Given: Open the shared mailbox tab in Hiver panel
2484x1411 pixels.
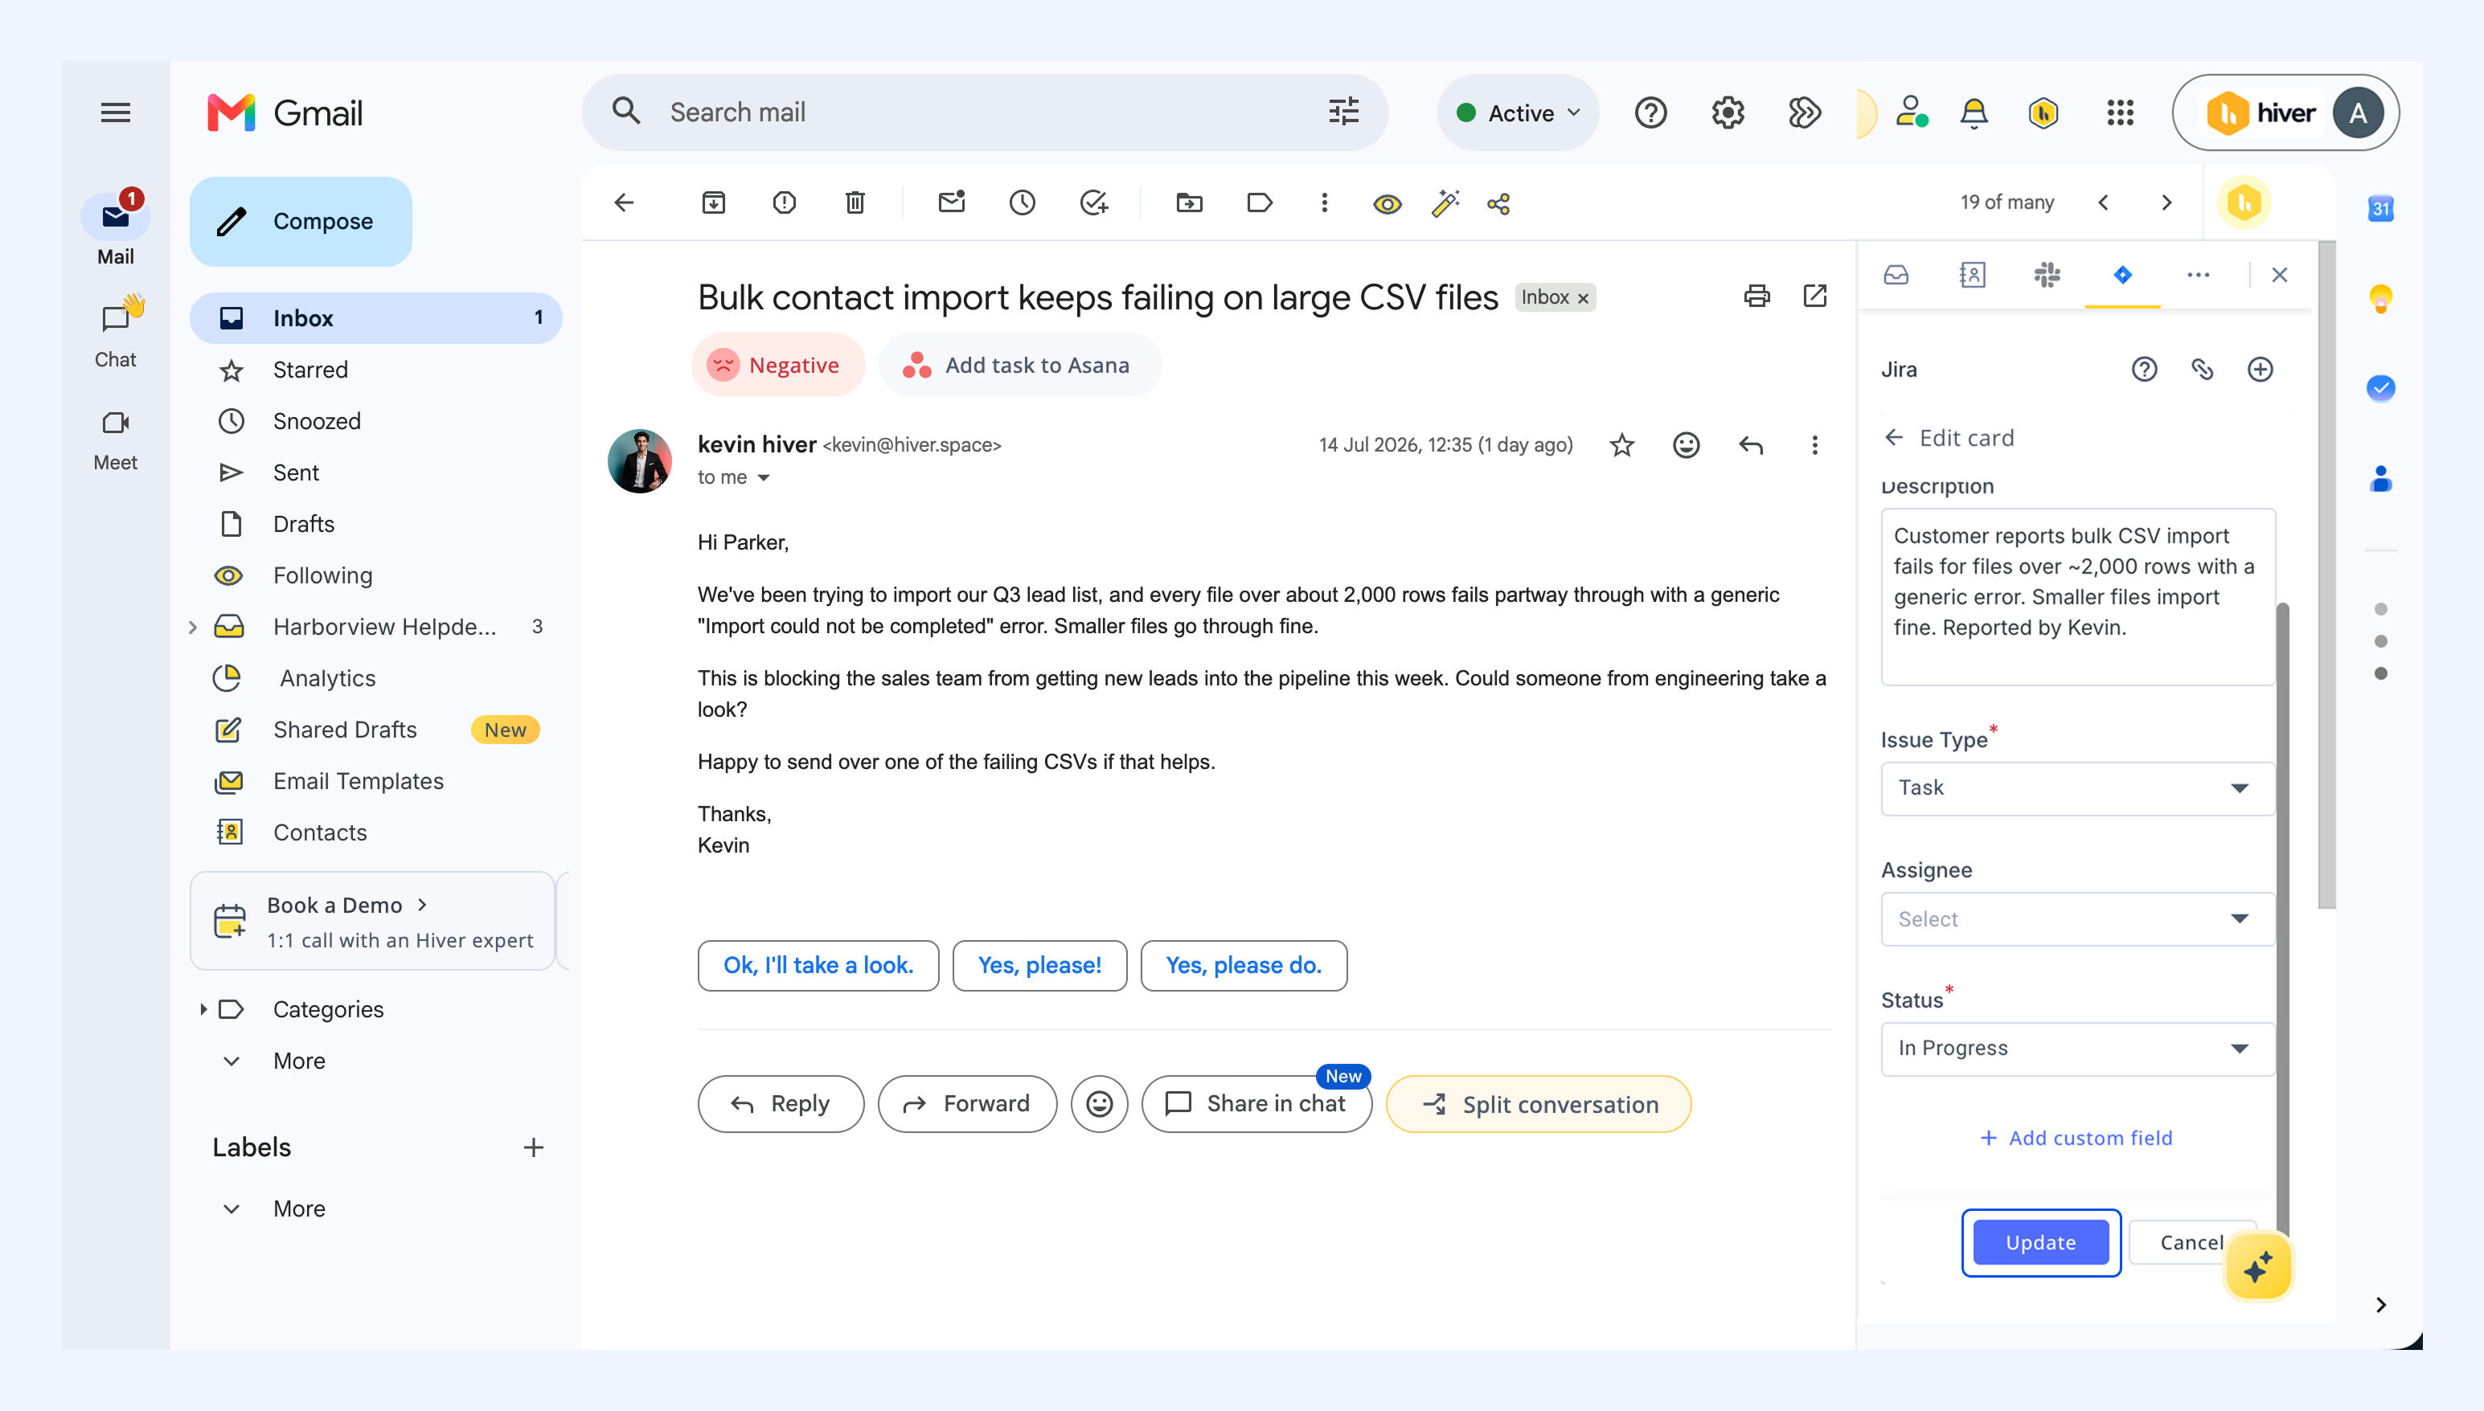Looking at the screenshot, I should [1896, 276].
